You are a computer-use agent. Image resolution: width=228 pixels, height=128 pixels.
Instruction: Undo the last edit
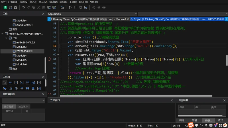pos(23,7)
